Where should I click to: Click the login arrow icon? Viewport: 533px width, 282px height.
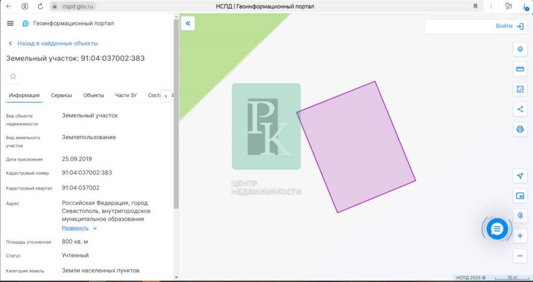point(520,27)
